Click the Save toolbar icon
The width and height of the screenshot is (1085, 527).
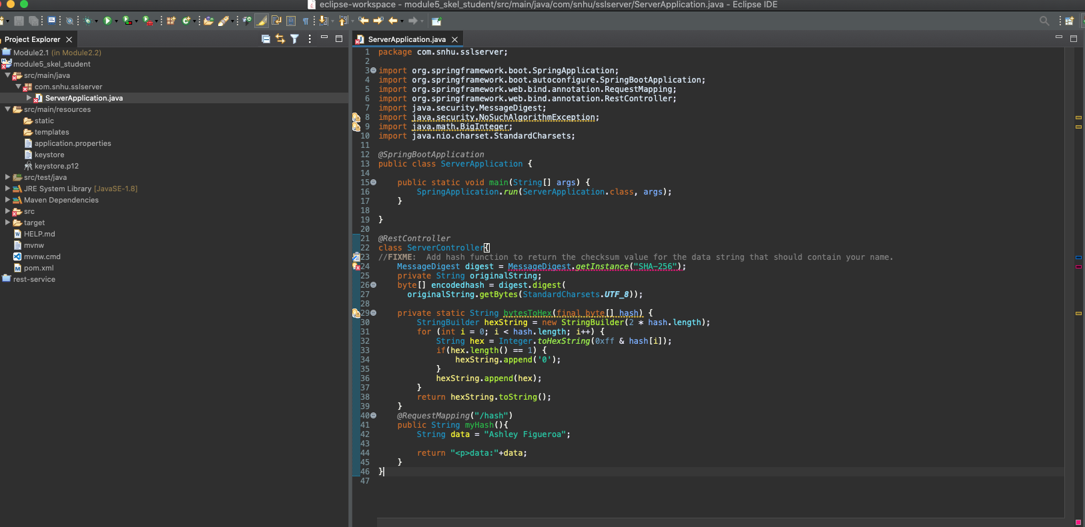[x=19, y=21]
